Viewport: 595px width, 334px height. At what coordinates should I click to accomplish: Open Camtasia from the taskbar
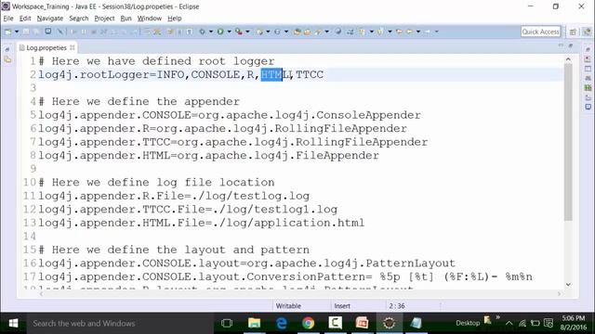click(x=335, y=324)
